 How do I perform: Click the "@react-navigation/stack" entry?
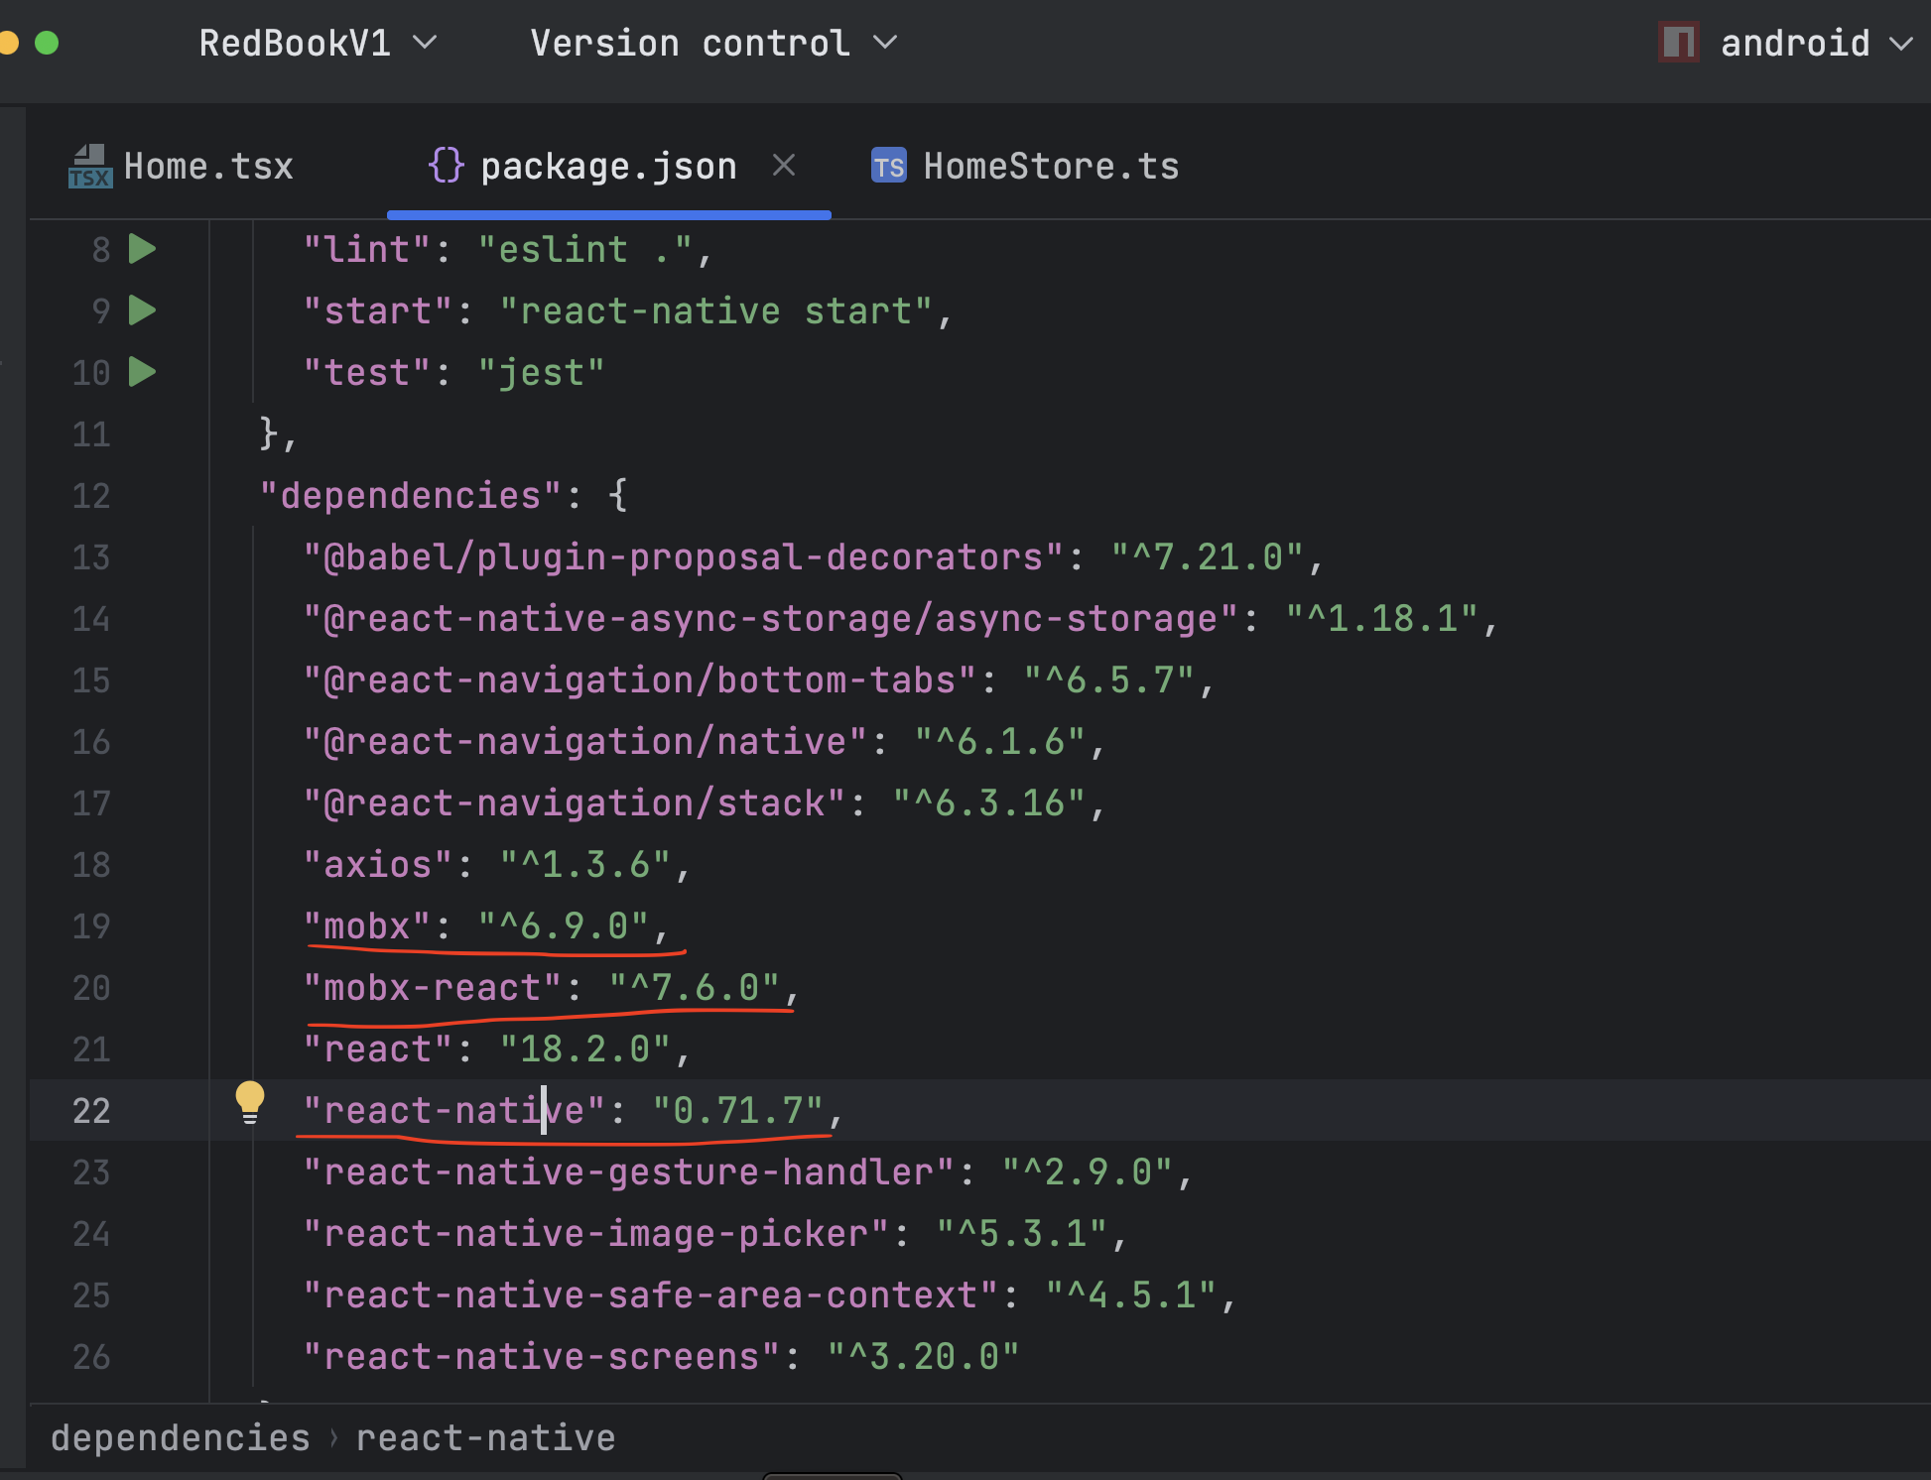575,802
